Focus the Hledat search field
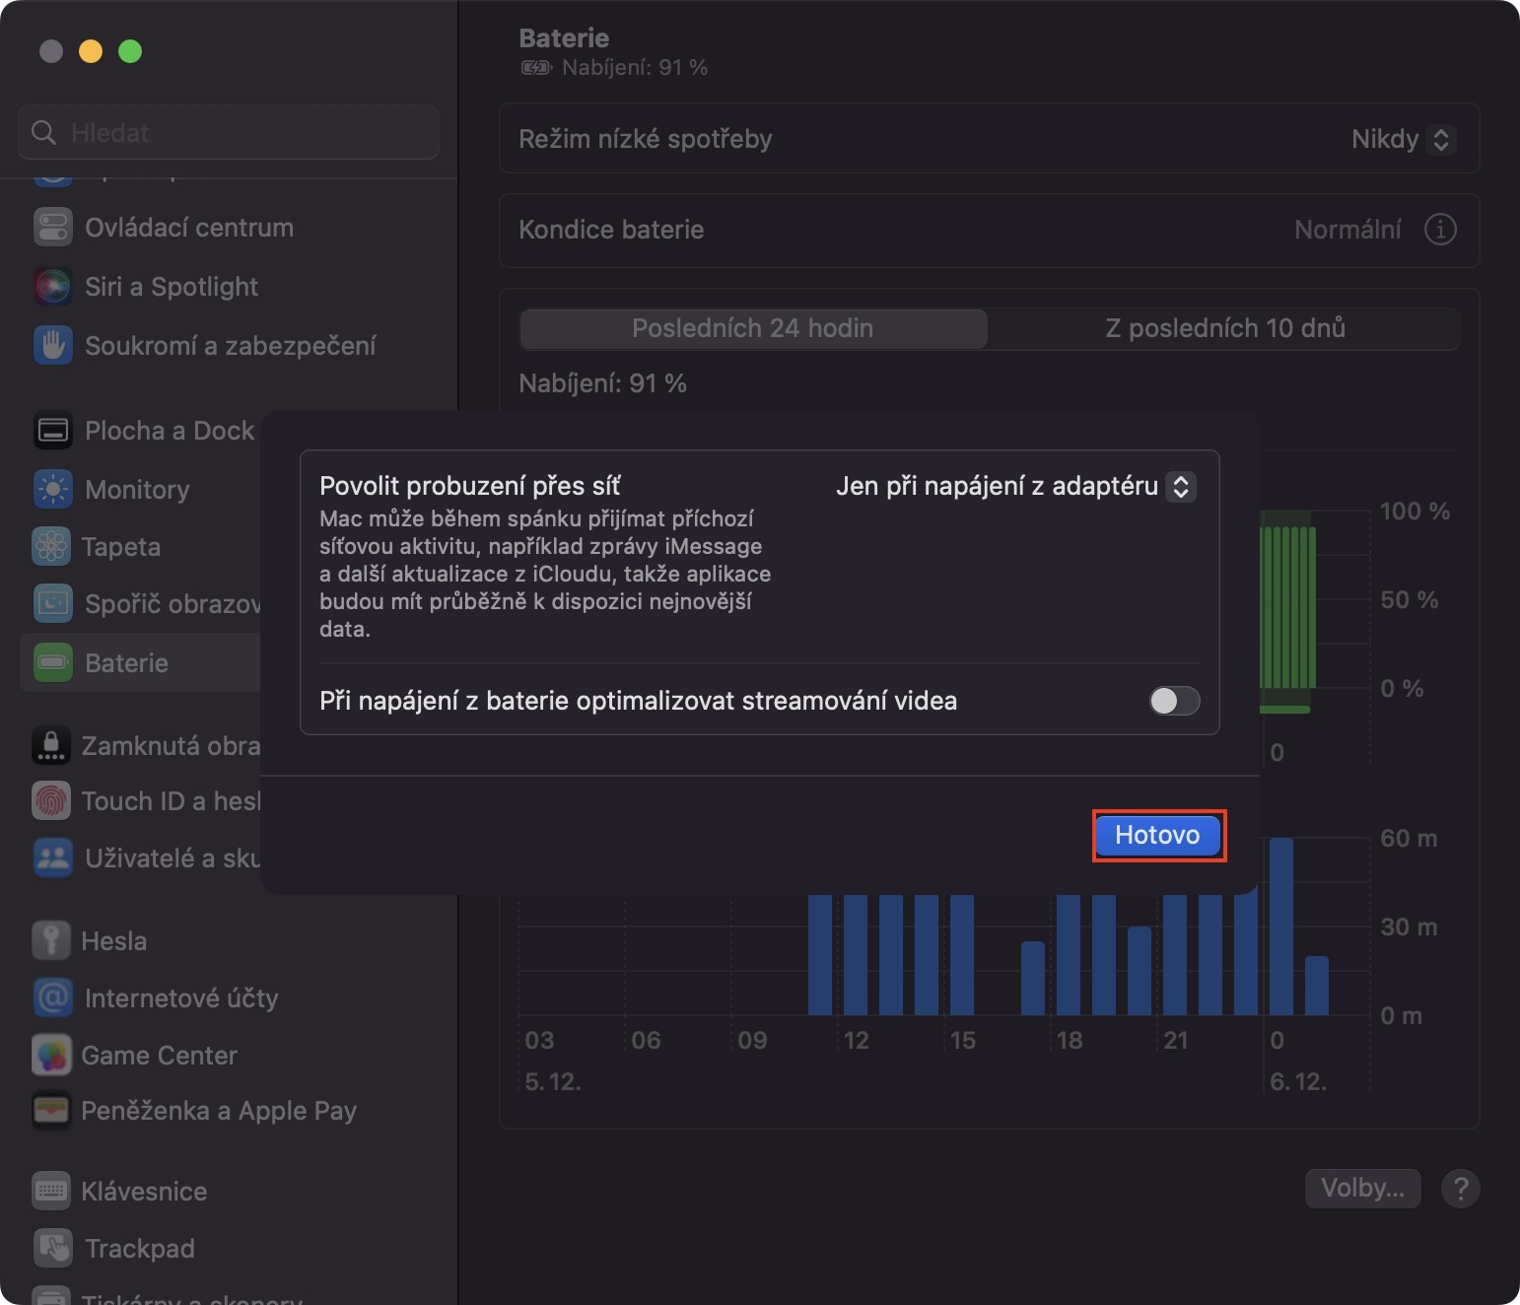 point(229,132)
